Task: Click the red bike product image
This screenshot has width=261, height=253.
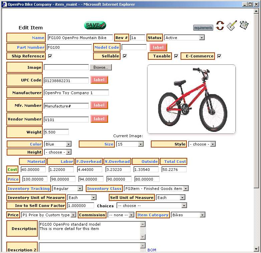Action: tap(191, 99)
